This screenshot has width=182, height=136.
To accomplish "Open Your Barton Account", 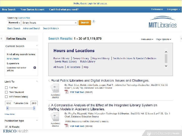I will 32,10.
